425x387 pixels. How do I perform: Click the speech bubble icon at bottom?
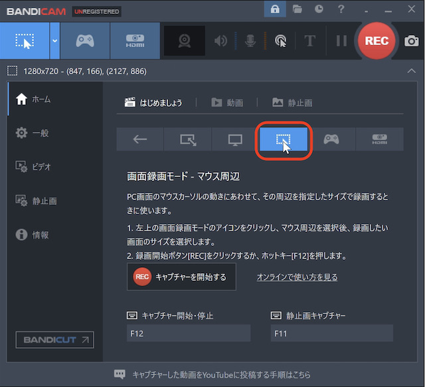[120, 374]
